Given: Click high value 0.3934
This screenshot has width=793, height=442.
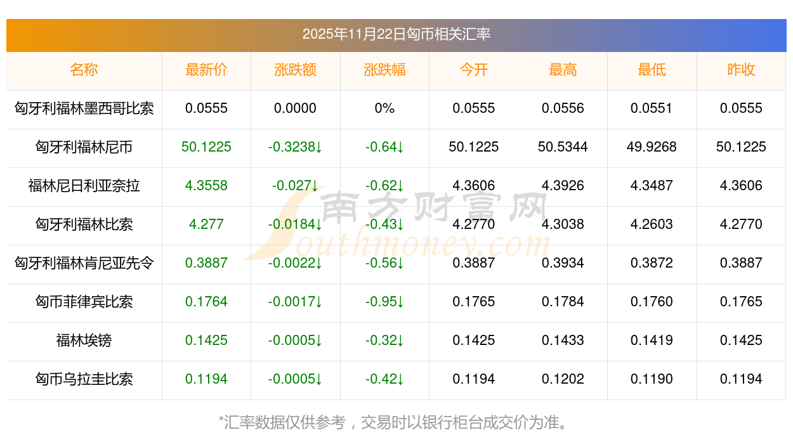Looking at the screenshot, I should [563, 263].
